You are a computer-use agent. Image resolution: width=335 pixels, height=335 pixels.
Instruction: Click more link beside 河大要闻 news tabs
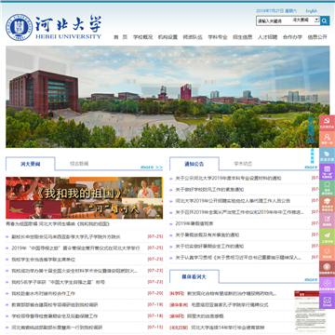tap(152, 167)
